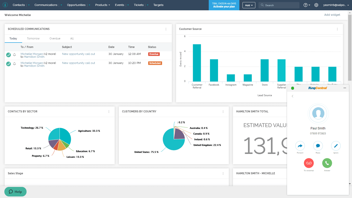The height and width of the screenshot is (198, 352).
Task: Open Communications in the navigation bar
Action: point(46,5)
